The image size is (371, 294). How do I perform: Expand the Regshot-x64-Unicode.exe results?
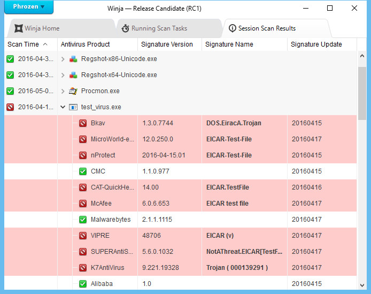63,75
